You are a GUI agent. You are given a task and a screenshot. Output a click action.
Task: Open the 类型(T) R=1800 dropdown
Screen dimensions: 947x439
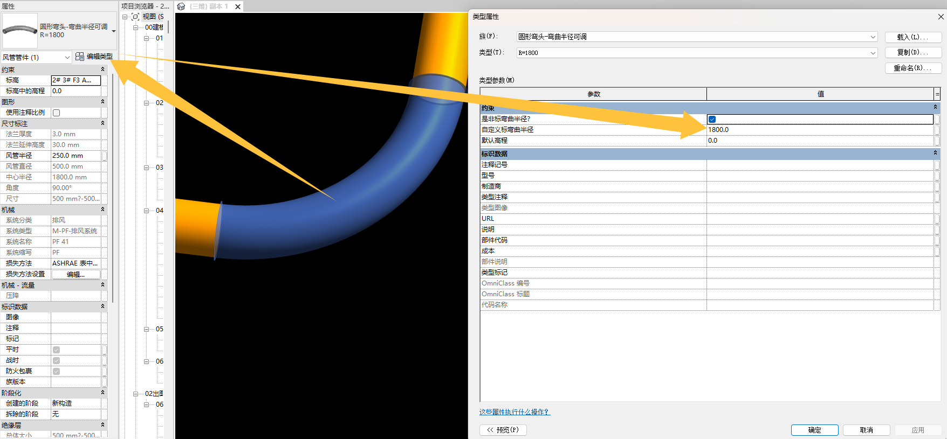click(x=873, y=53)
